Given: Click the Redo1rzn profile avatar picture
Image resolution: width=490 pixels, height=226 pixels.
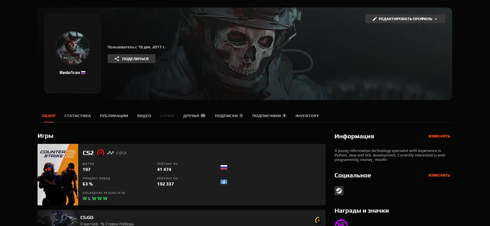Looking at the screenshot, I should [x=73, y=48].
